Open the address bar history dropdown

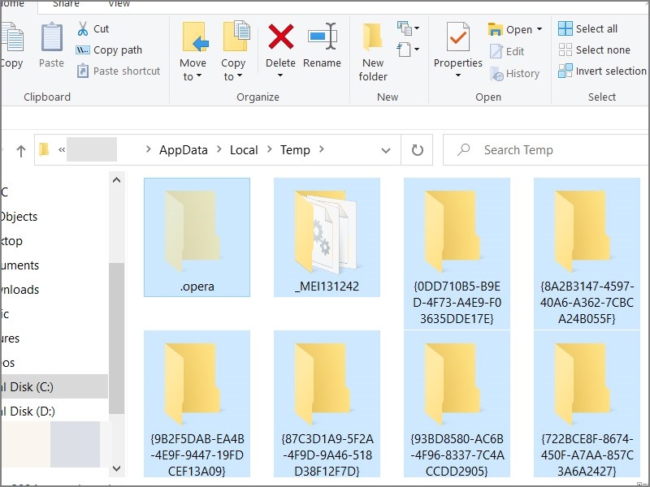385,150
